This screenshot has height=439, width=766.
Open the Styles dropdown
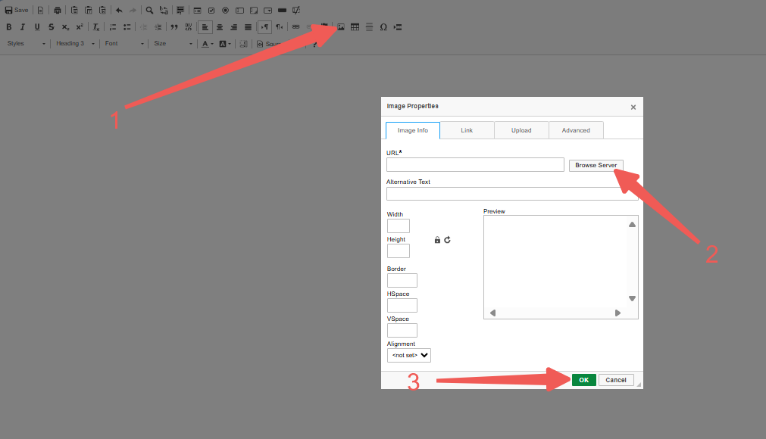(27, 43)
